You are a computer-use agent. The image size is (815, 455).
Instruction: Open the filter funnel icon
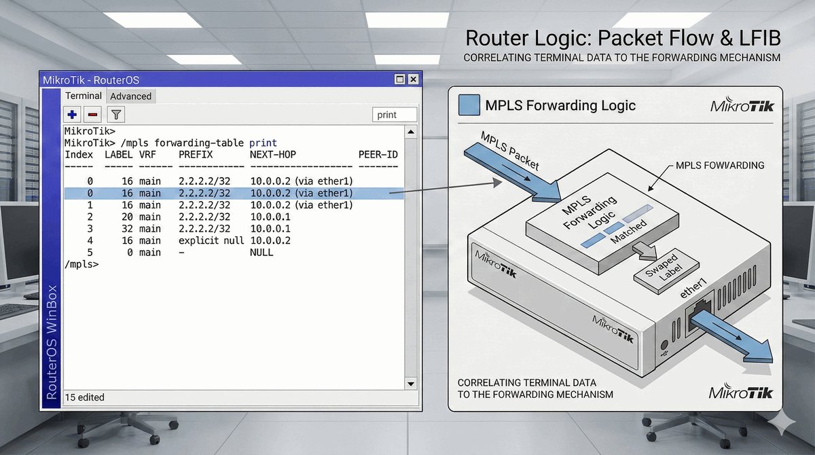[x=116, y=115]
